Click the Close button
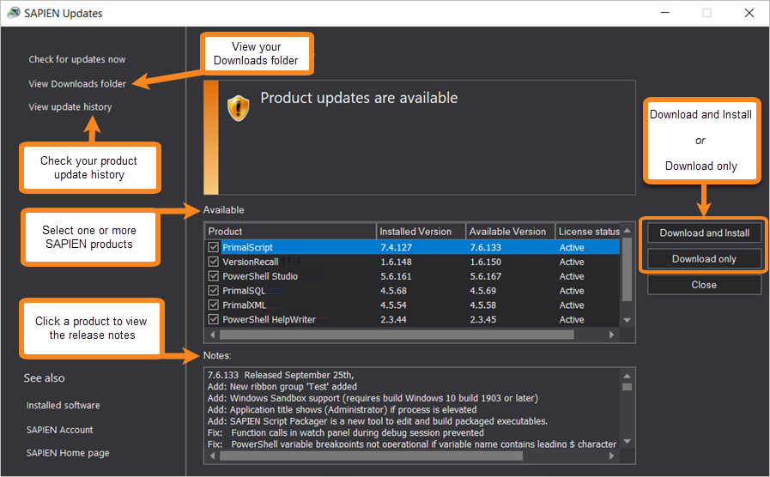770x477 pixels. coord(704,285)
